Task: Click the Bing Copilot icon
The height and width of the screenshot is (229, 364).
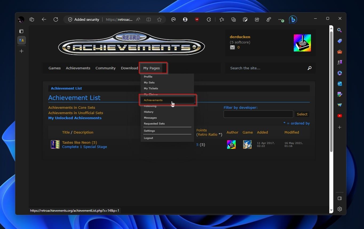Action: (293, 19)
